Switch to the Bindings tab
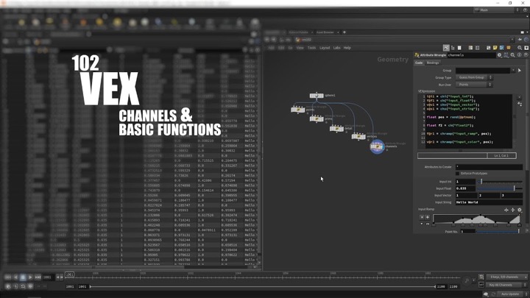Screen dimensions: 530x298 coord(433,63)
